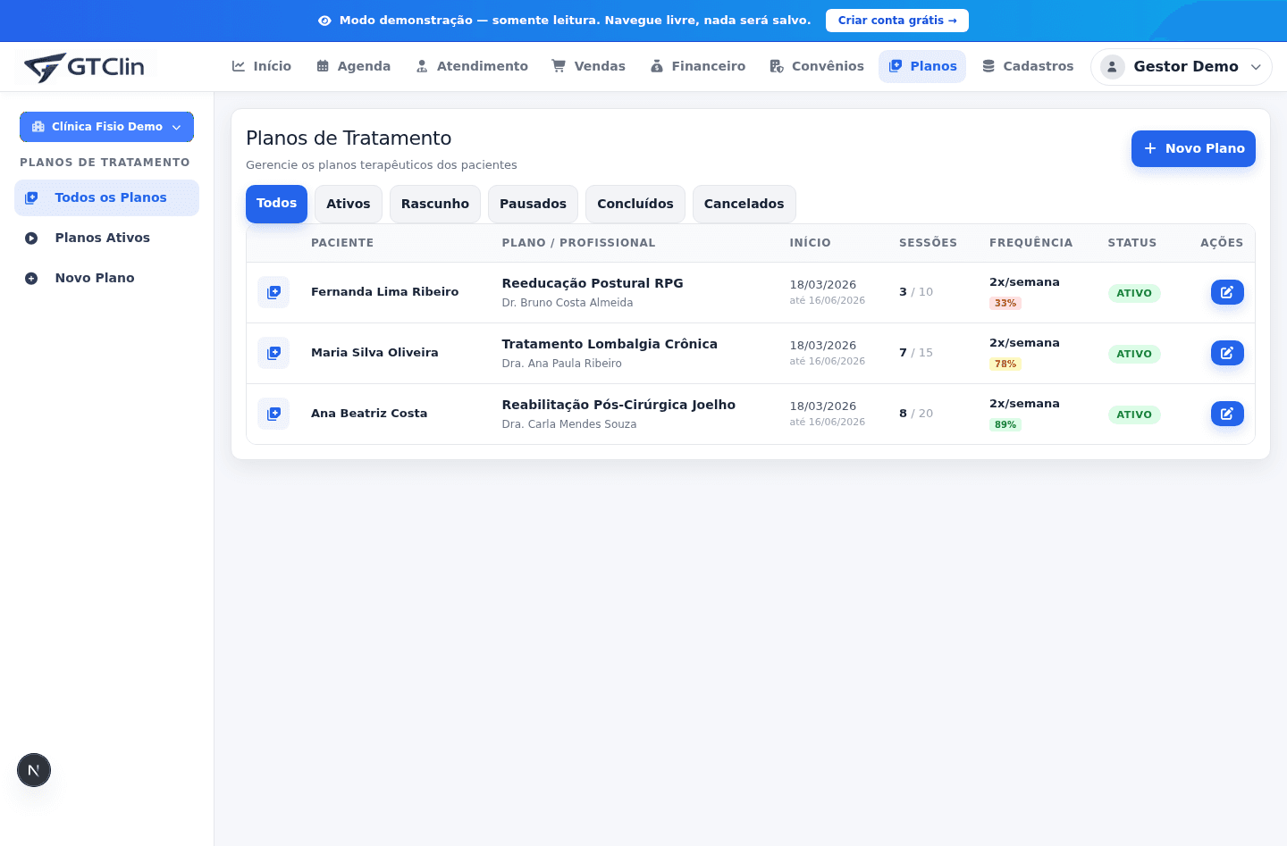This screenshot has height=846, width=1287.
Task: Select the Todos filter tab
Action: [x=276, y=204]
